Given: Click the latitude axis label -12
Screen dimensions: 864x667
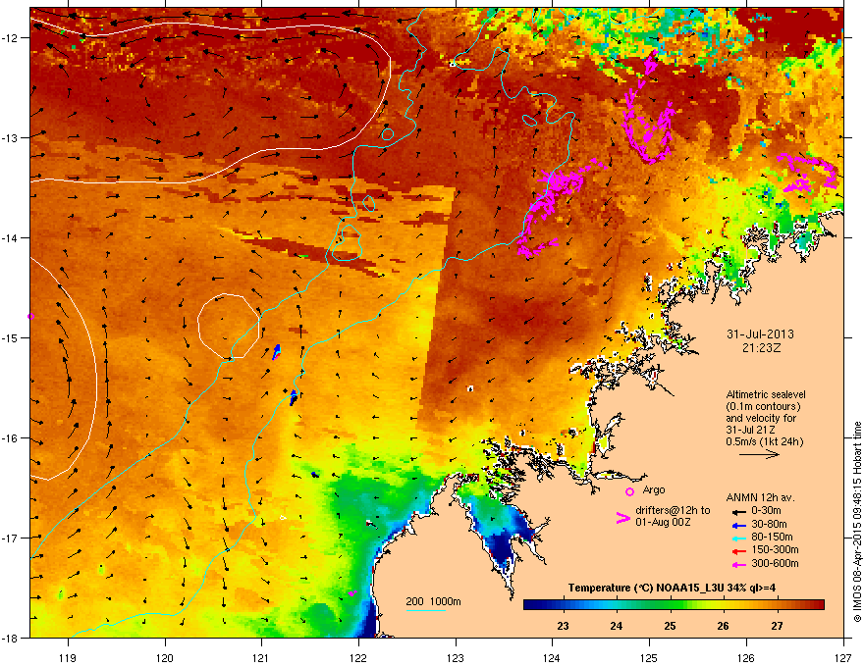Looking at the screenshot, I should tap(10, 38).
